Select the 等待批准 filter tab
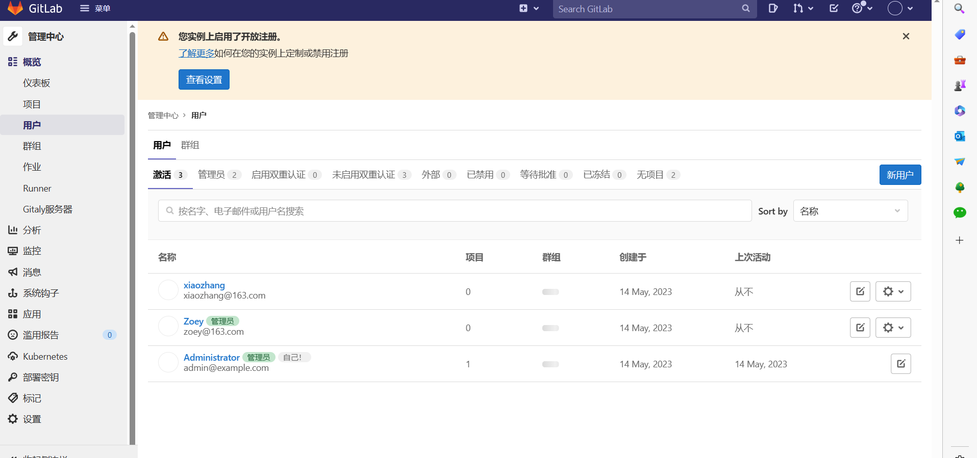The width and height of the screenshot is (977, 458). (x=546, y=175)
